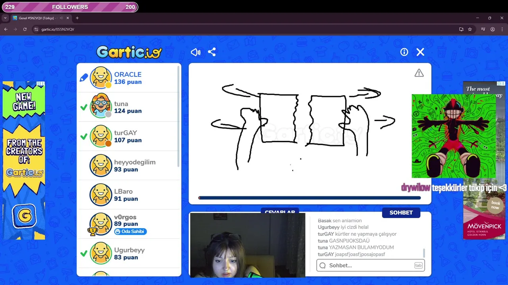Image resolution: width=508 pixels, height=285 pixels.
Task: Click turGAY's player name
Action: pos(125,133)
